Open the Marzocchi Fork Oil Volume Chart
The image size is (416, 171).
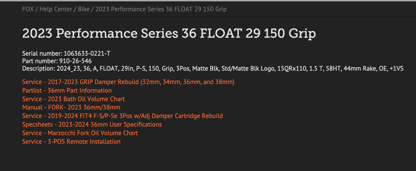tap(80, 133)
